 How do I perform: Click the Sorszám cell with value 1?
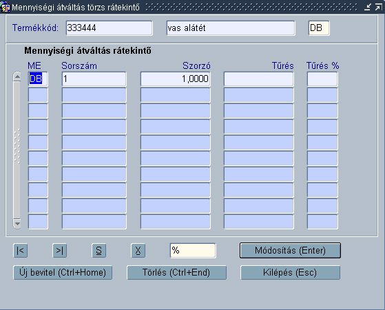pyautogui.click(x=94, y=79)
